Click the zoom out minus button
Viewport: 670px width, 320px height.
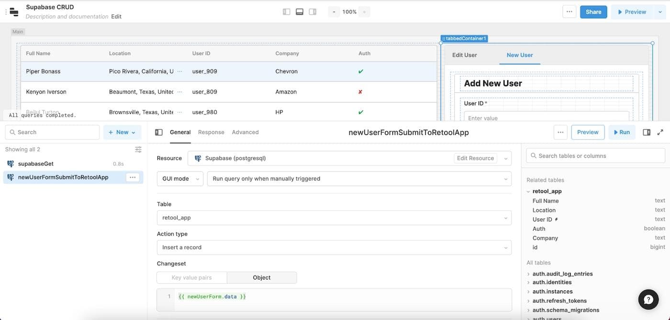334,12
